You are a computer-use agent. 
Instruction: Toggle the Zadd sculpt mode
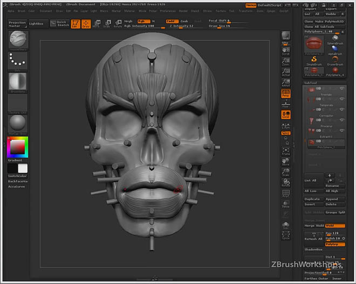(x=172, y=22)
